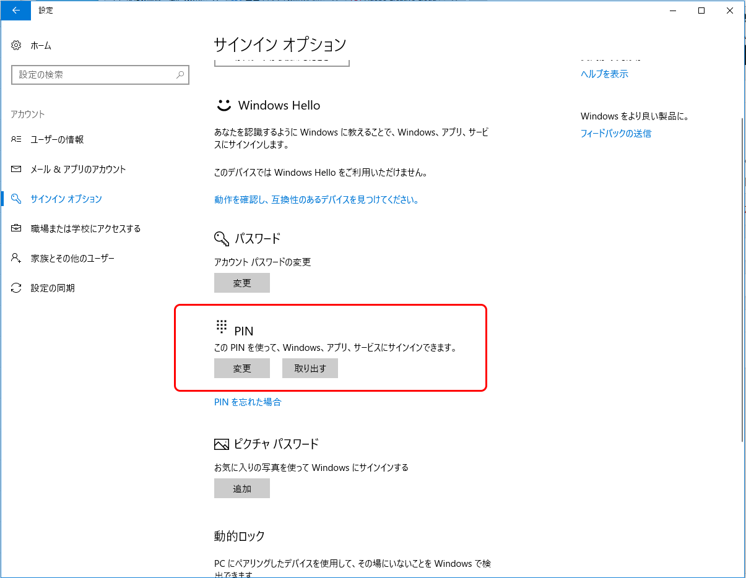
Task: Click the Windows Hello smiley icon
Action: [223, 105]
